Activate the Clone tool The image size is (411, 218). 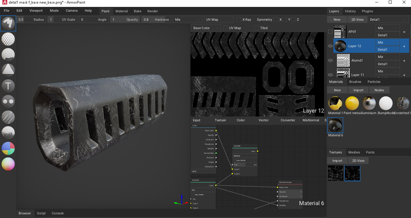click(x=8, y=101)
